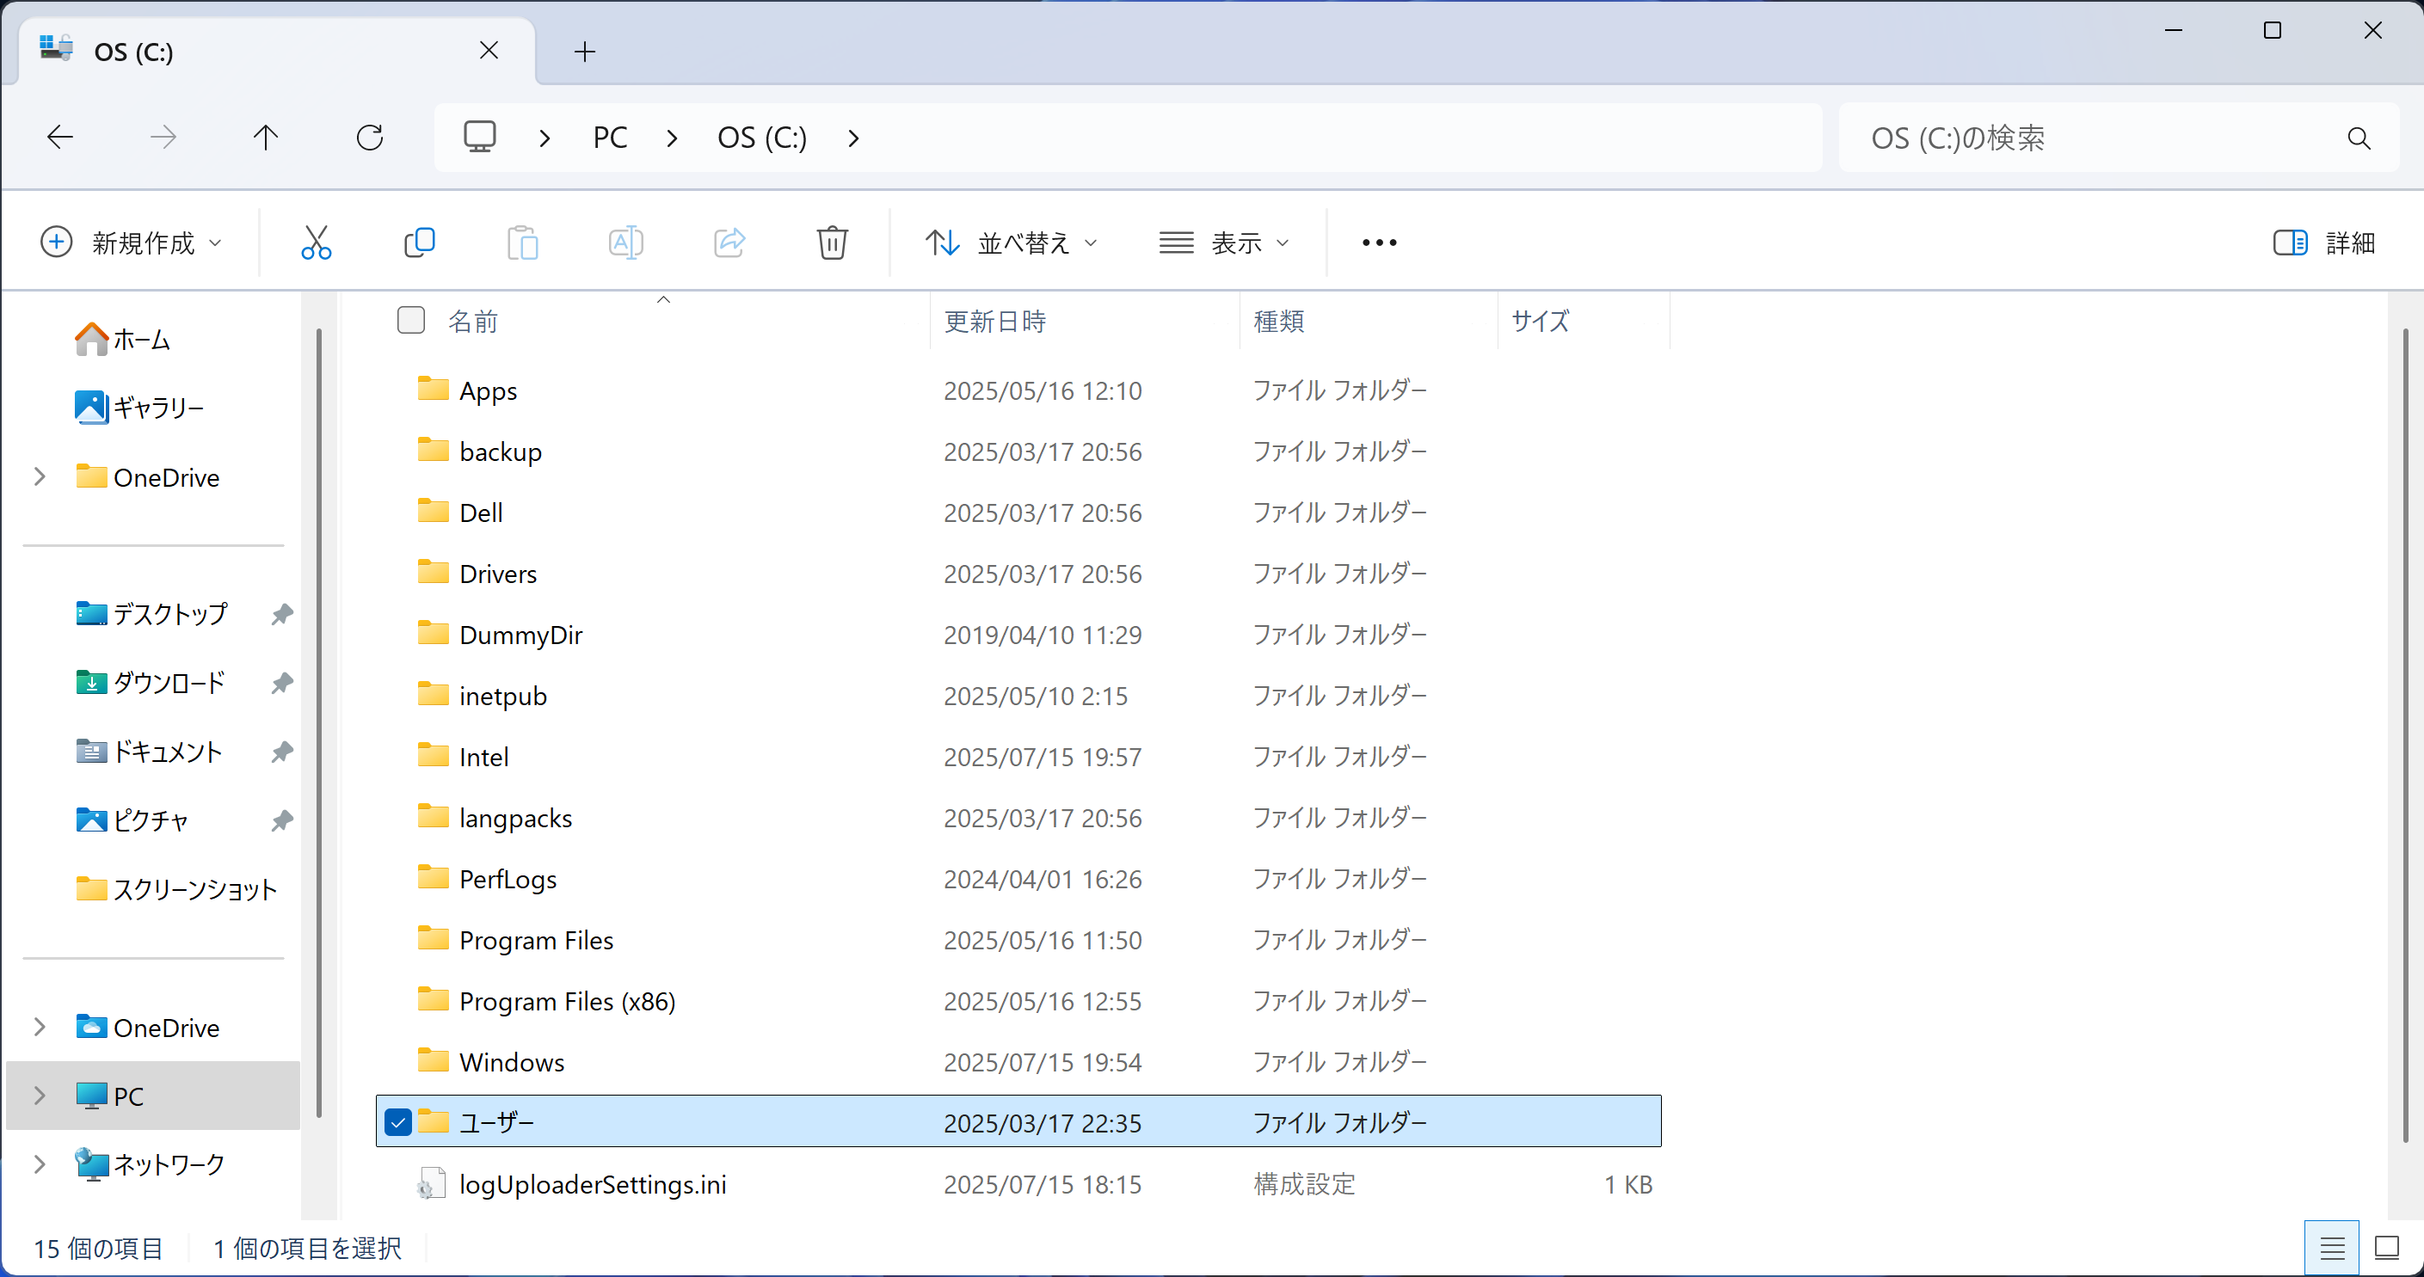Select the Drivers folder row
The width and height of the screenshot is (2424, 1277).
click(1018, 573)
